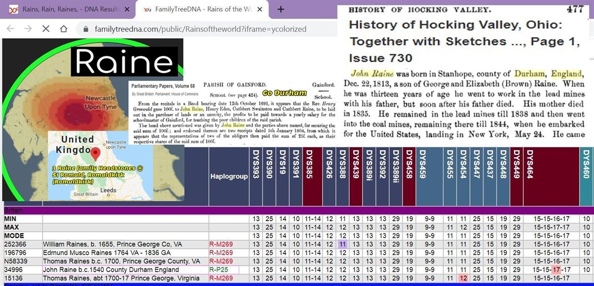Click kit number 196796
Screen dimensions: 594x286
coord(14,253)
